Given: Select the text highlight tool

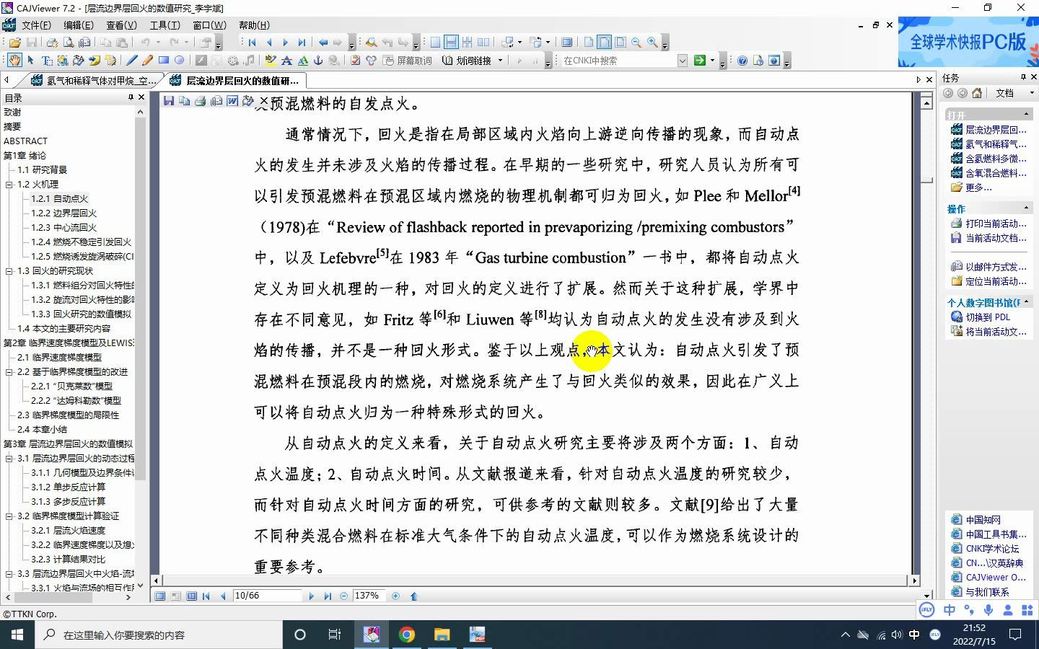Looking at the screenshot, I should pyautogui.click(x=271, y=61).
